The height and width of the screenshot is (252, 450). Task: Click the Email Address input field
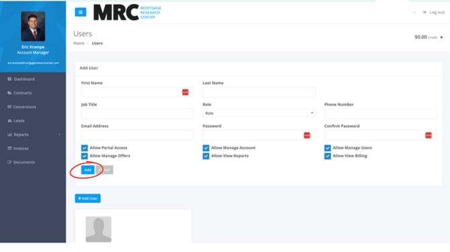137,135
